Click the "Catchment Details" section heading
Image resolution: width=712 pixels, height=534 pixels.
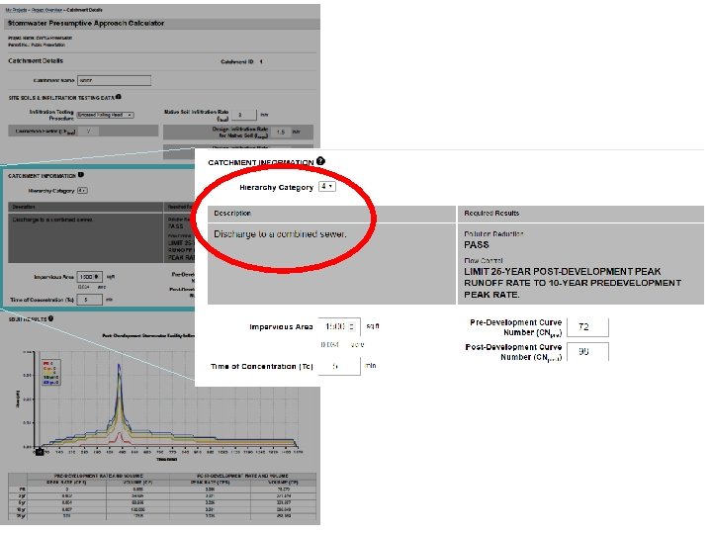click(36, 61)
